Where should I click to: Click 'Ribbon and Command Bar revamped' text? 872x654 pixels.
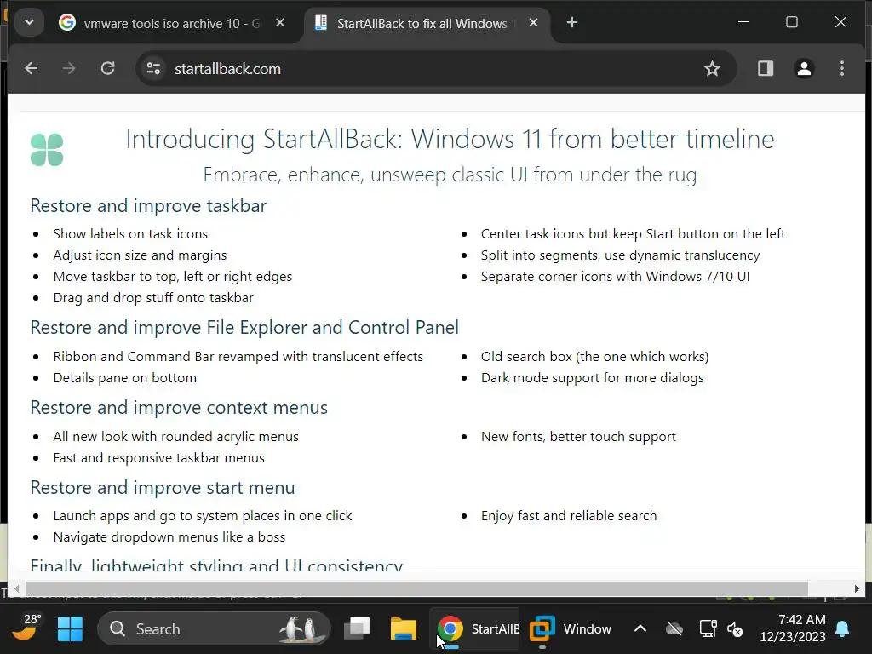pos(238,357)
